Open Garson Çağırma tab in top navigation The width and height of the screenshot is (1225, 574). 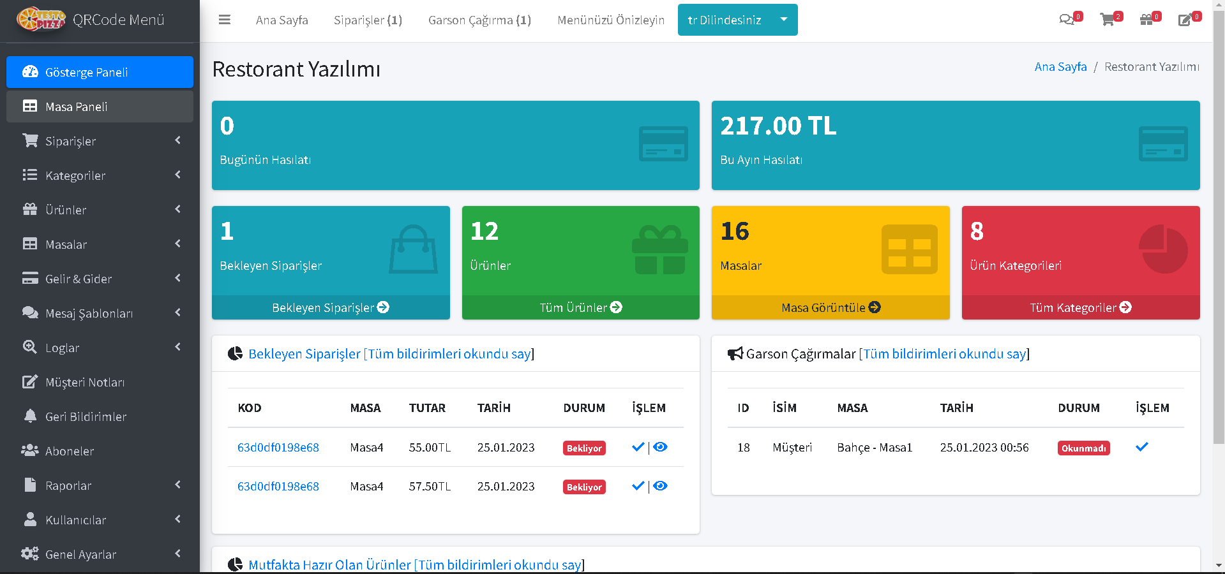pos(479,20)
